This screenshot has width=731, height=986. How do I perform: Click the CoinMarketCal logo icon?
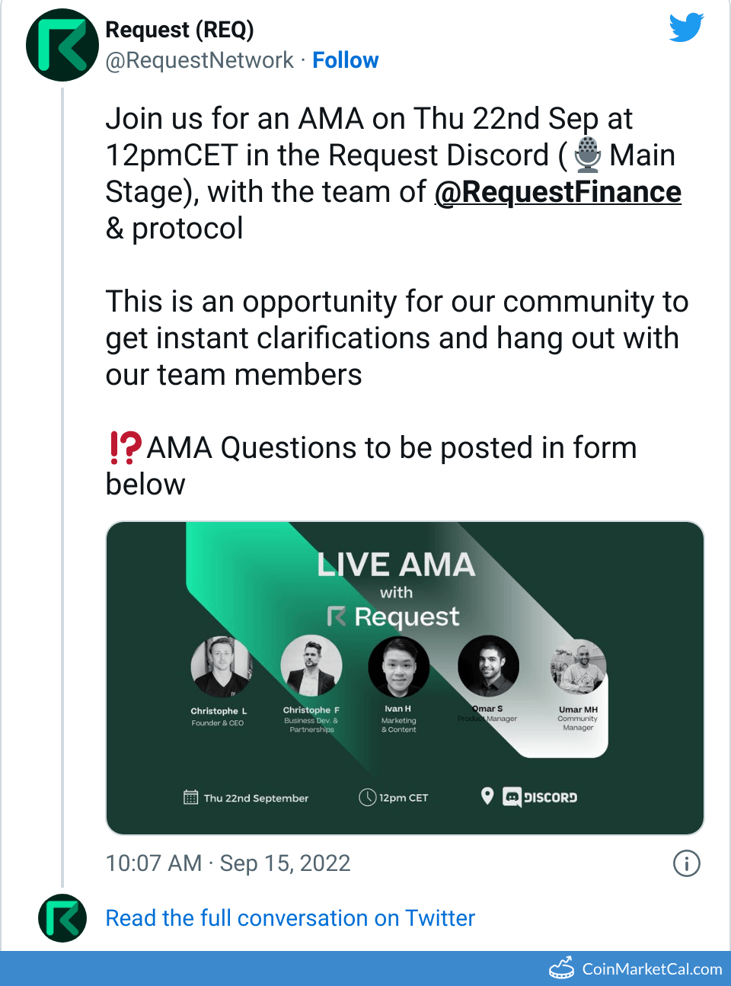tap(562, 968)
